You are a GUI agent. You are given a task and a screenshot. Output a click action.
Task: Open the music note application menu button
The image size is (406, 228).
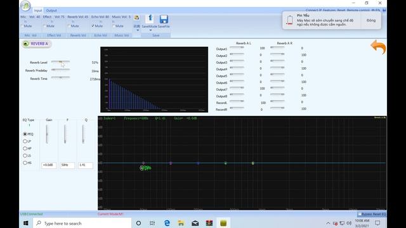click(x=25, y=6)
